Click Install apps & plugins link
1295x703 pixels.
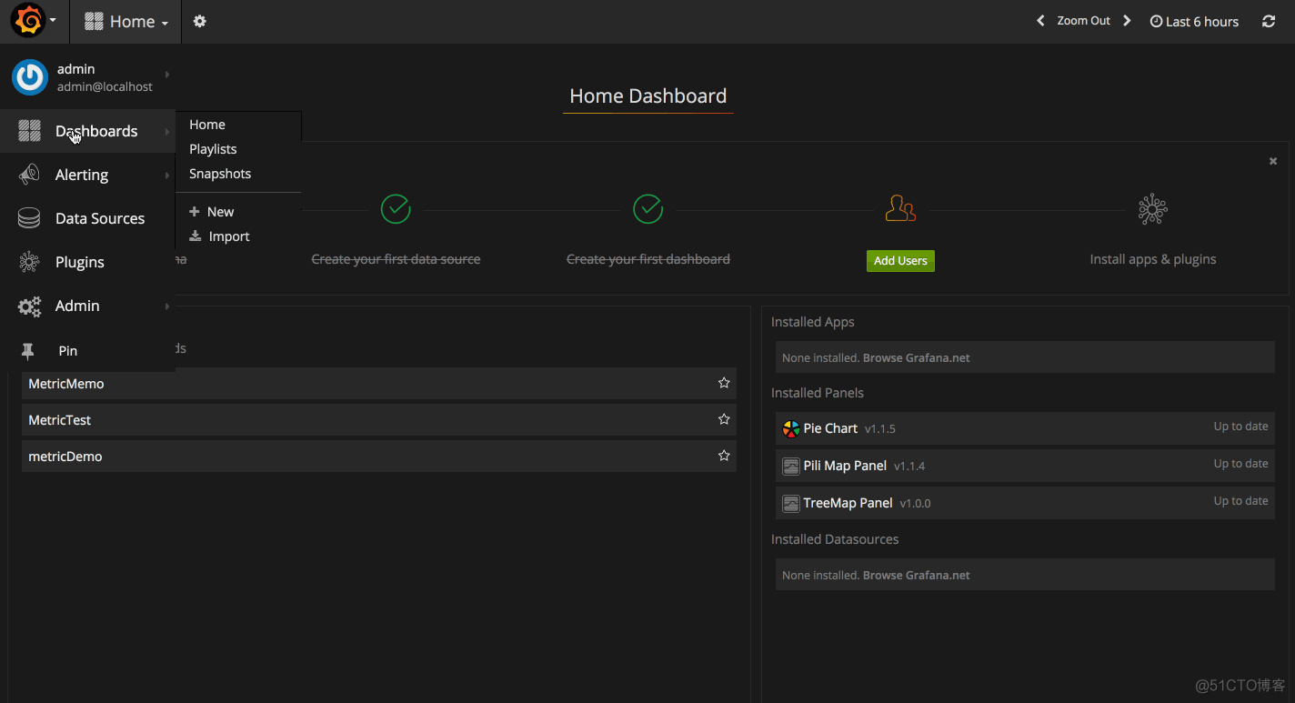1152,259
